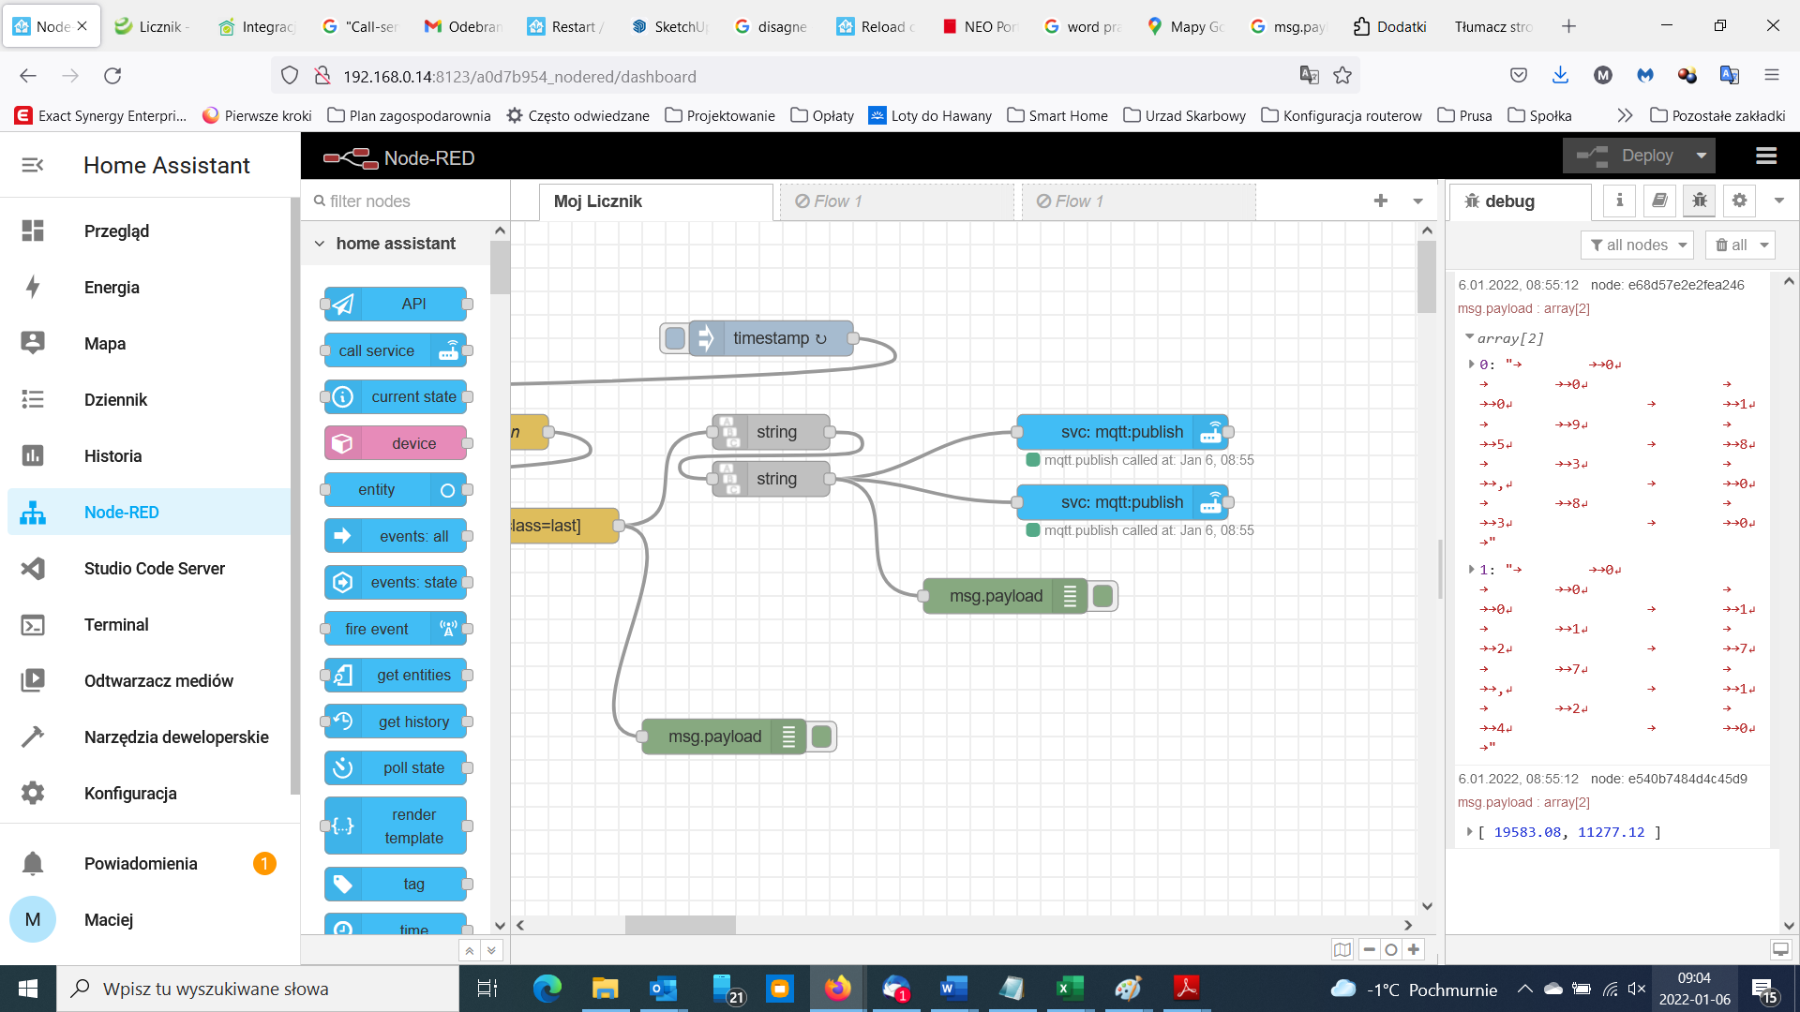Zoom out the flow workspace
Screen dimensions: 1800x1012
coord(1370,949)
